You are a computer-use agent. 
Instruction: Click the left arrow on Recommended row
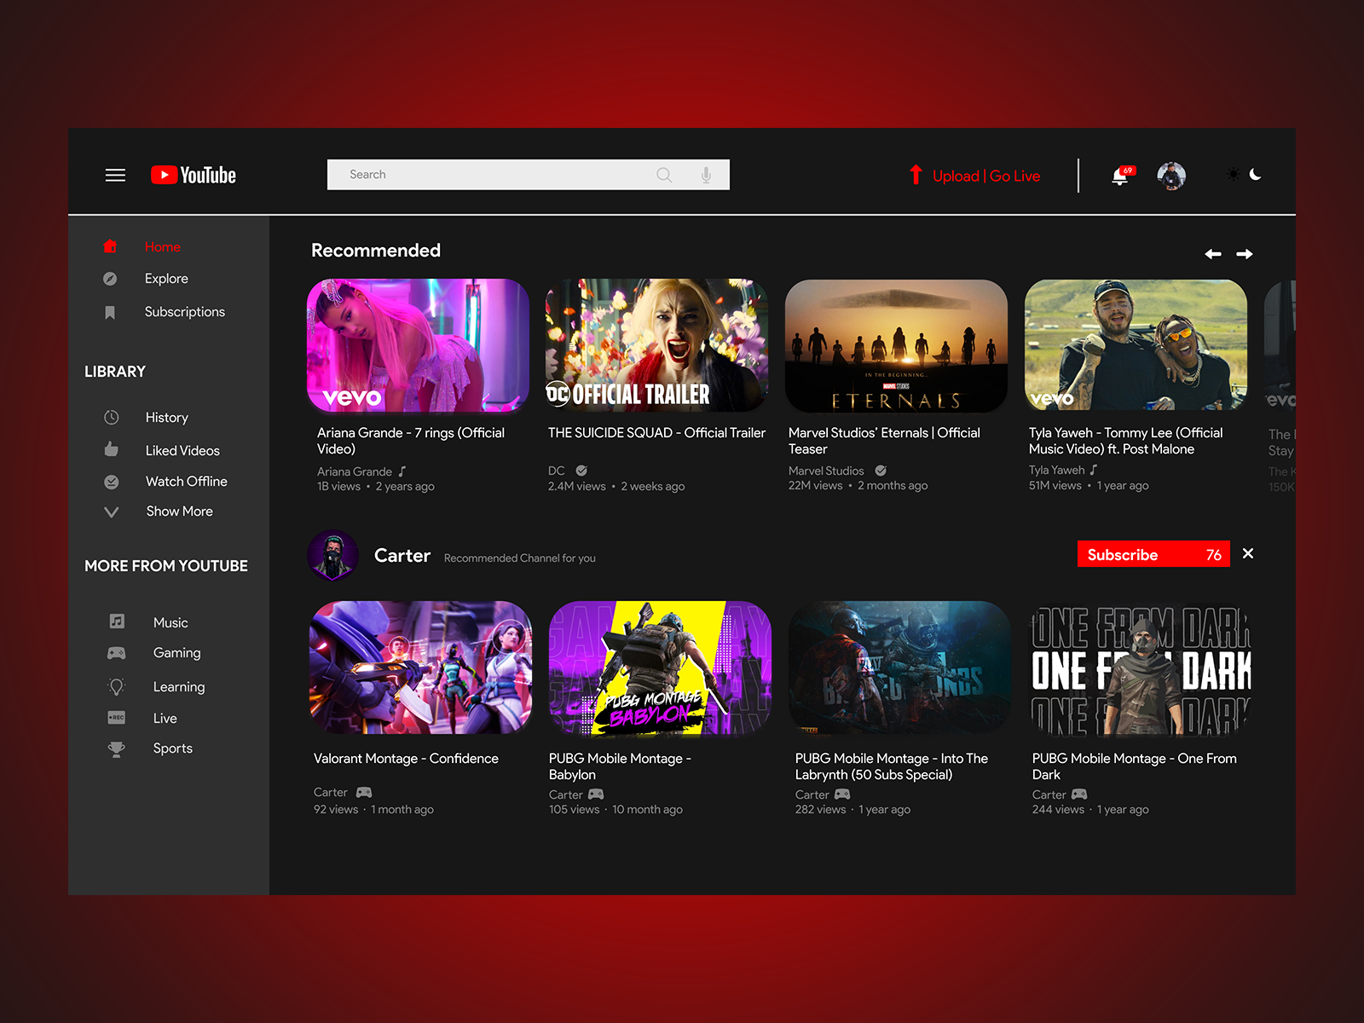click(1213, 253)
